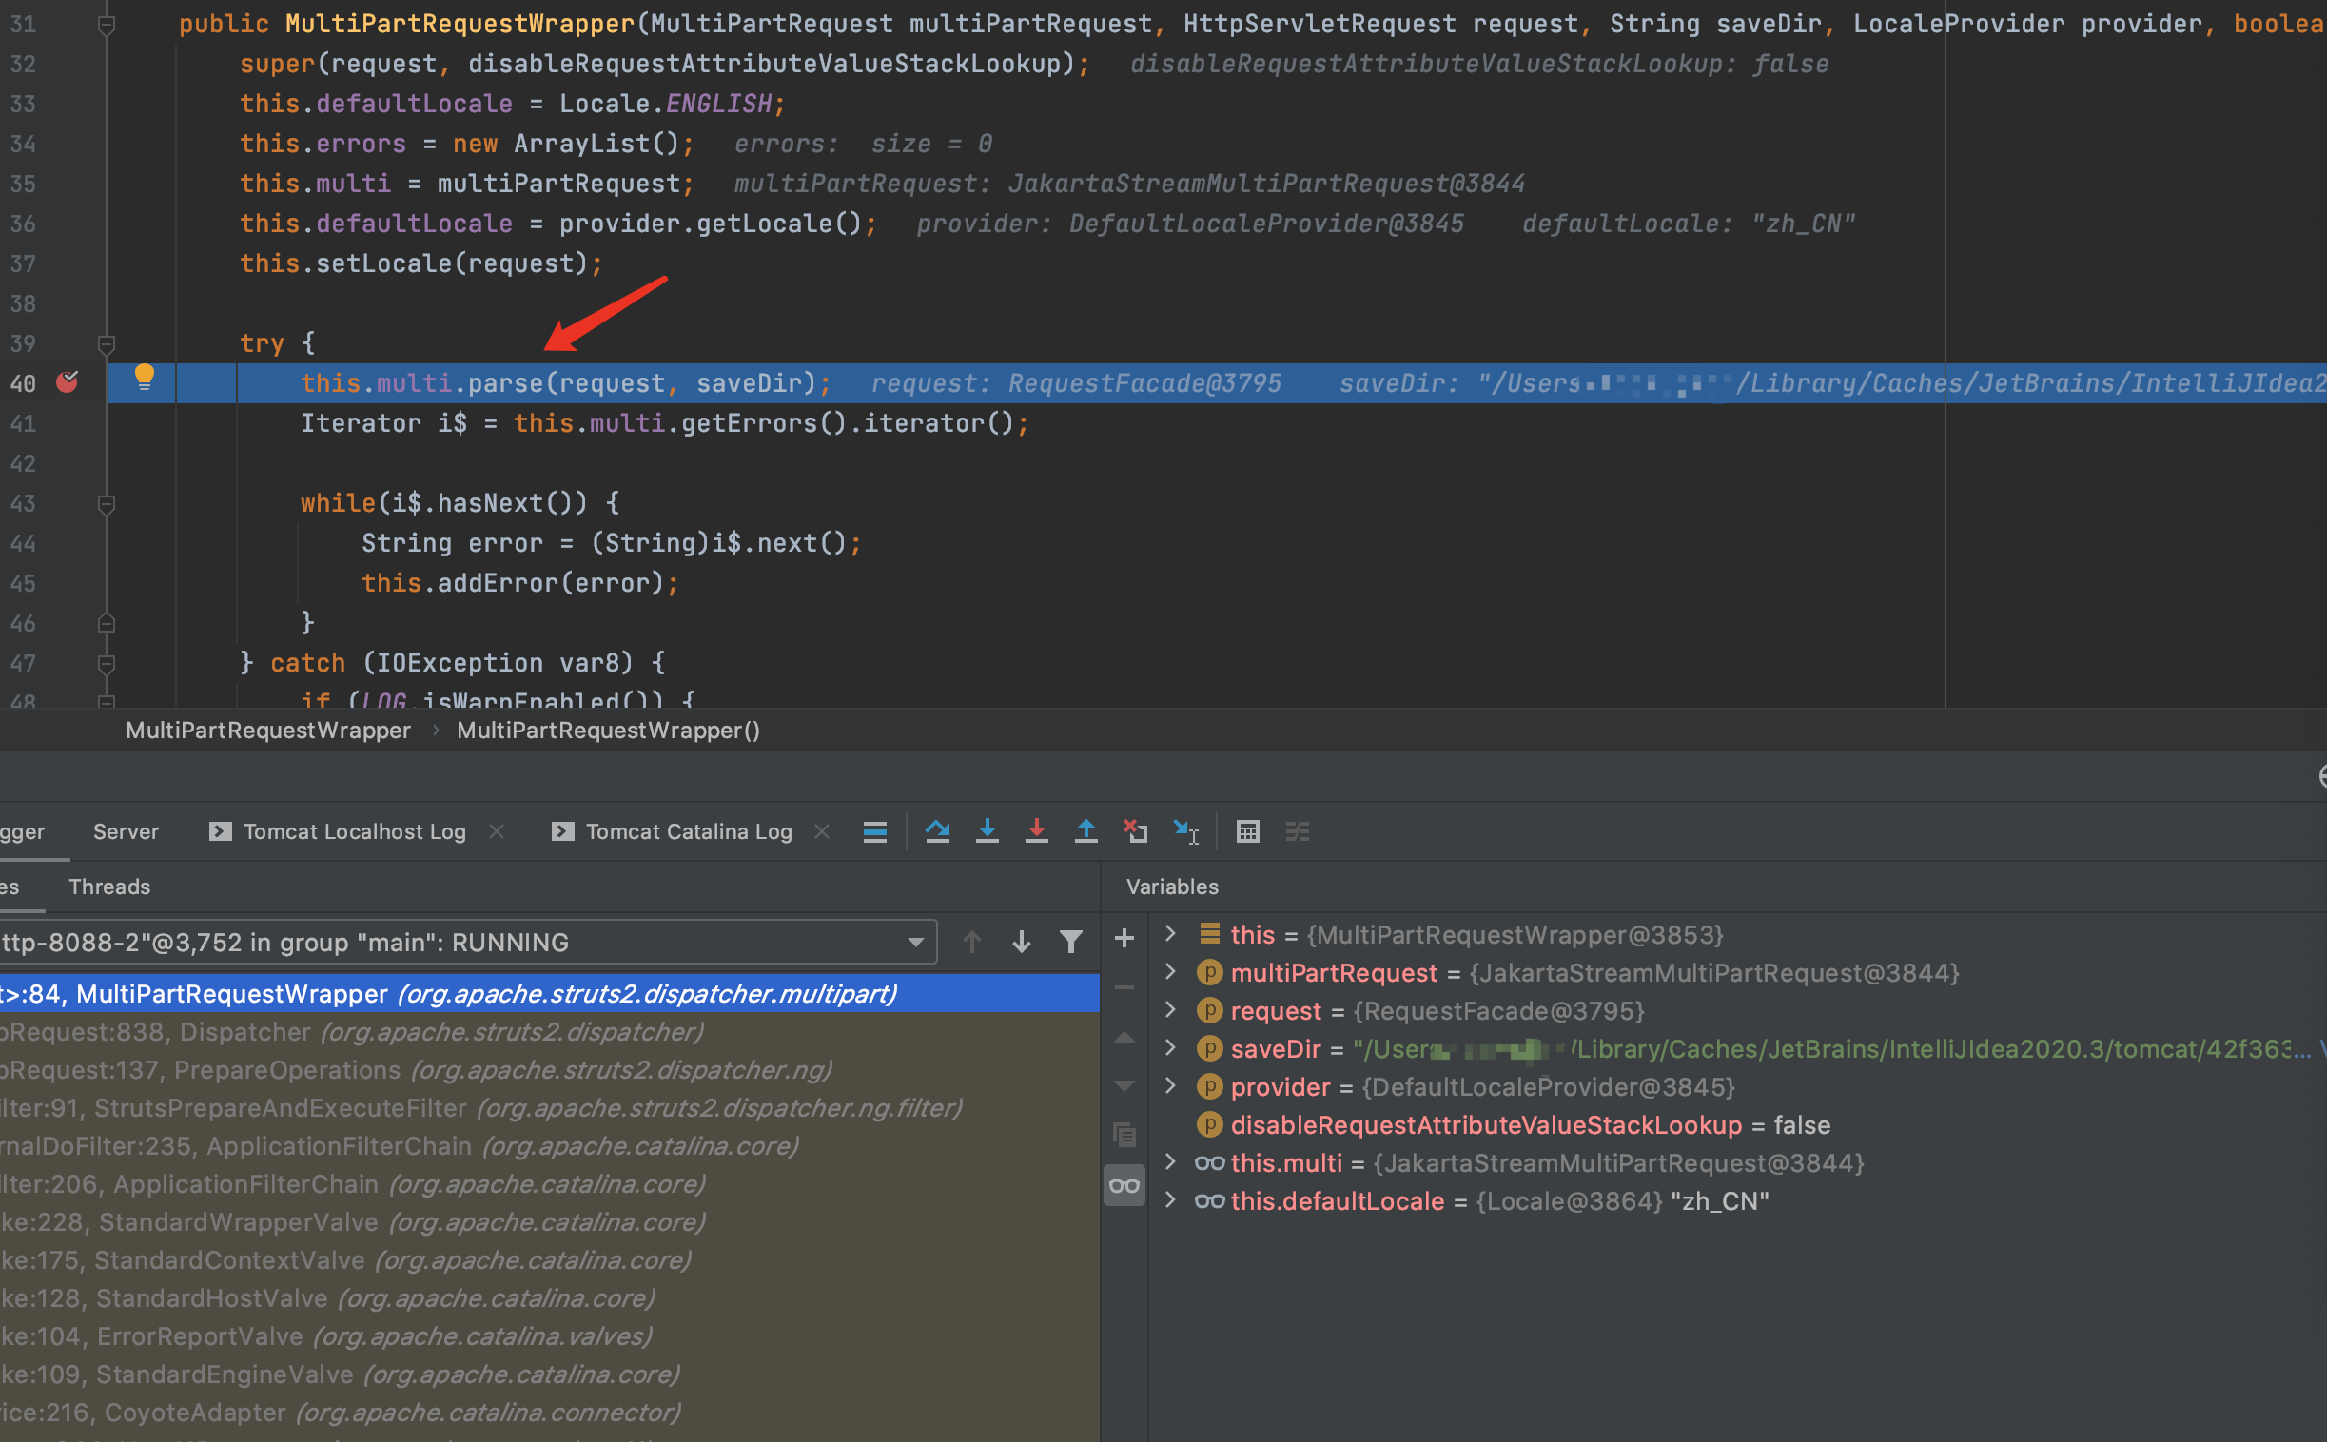Click the Drop Frame icon
Image resolution: width=2327 pixels, height=1442 pixels.
pos(1135,831)
